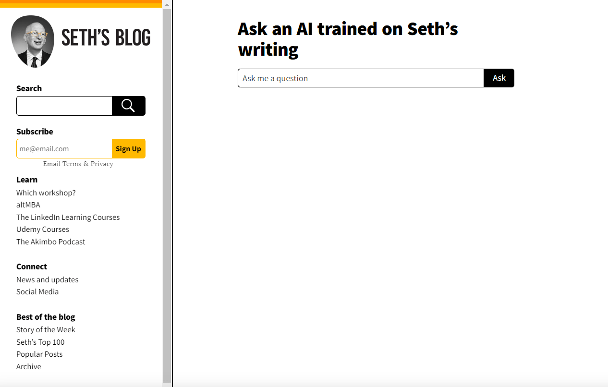
Task: Open News and updates link
Action: point(48,279)
